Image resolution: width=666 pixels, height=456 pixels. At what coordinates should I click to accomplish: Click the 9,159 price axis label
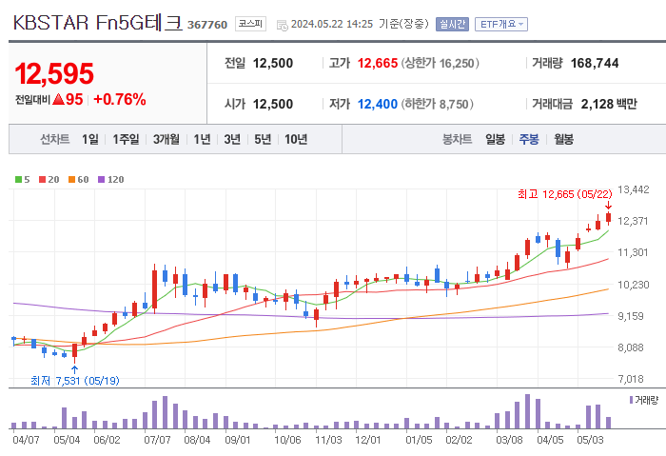tap(631, 316)
